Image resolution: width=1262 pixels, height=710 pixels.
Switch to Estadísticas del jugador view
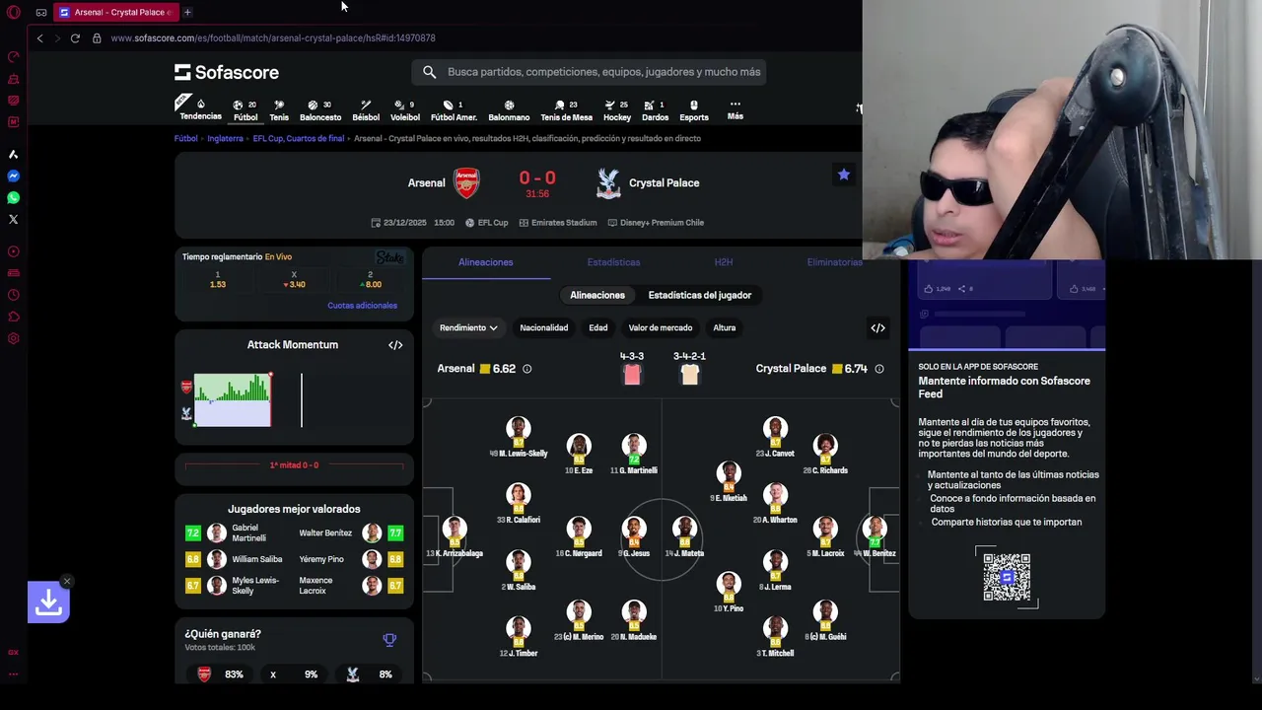point(700,295)
